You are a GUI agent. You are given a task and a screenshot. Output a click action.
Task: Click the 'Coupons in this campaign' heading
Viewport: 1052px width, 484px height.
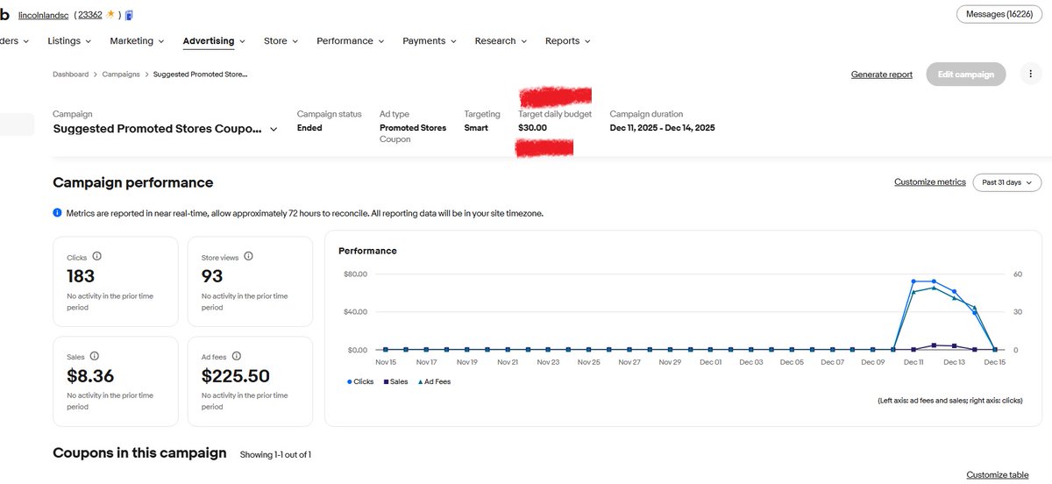pyautogui.click(x=139, y=453)
